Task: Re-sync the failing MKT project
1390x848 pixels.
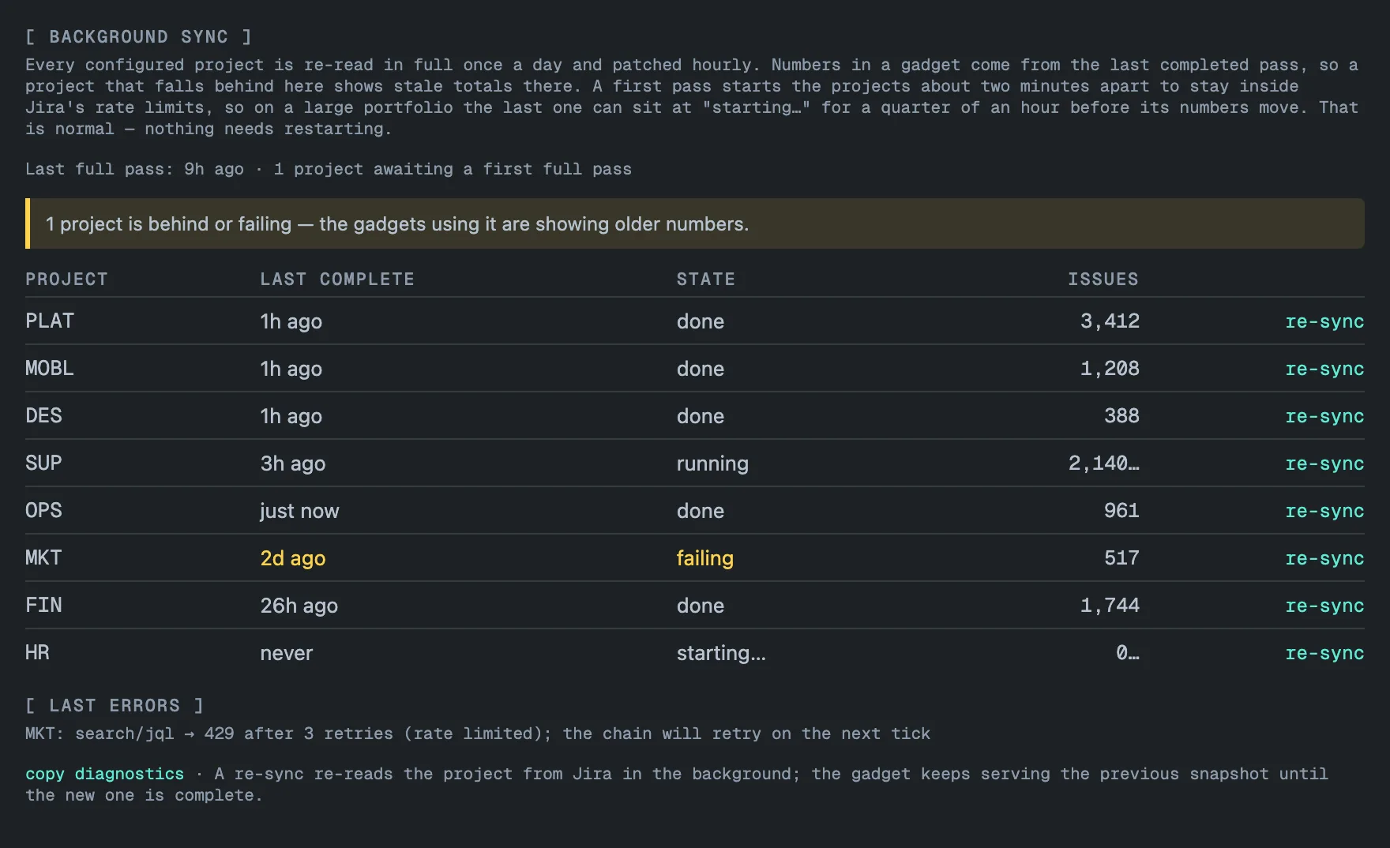Action: (x=1324, y=558)
